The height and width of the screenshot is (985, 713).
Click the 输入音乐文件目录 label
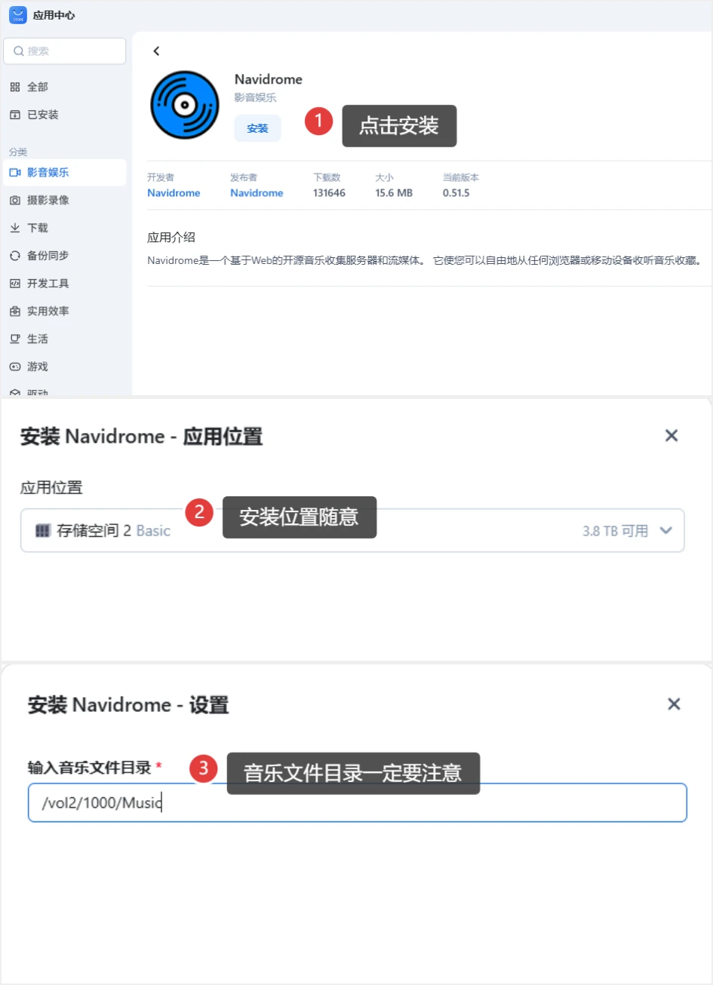(x=90, y=768)
